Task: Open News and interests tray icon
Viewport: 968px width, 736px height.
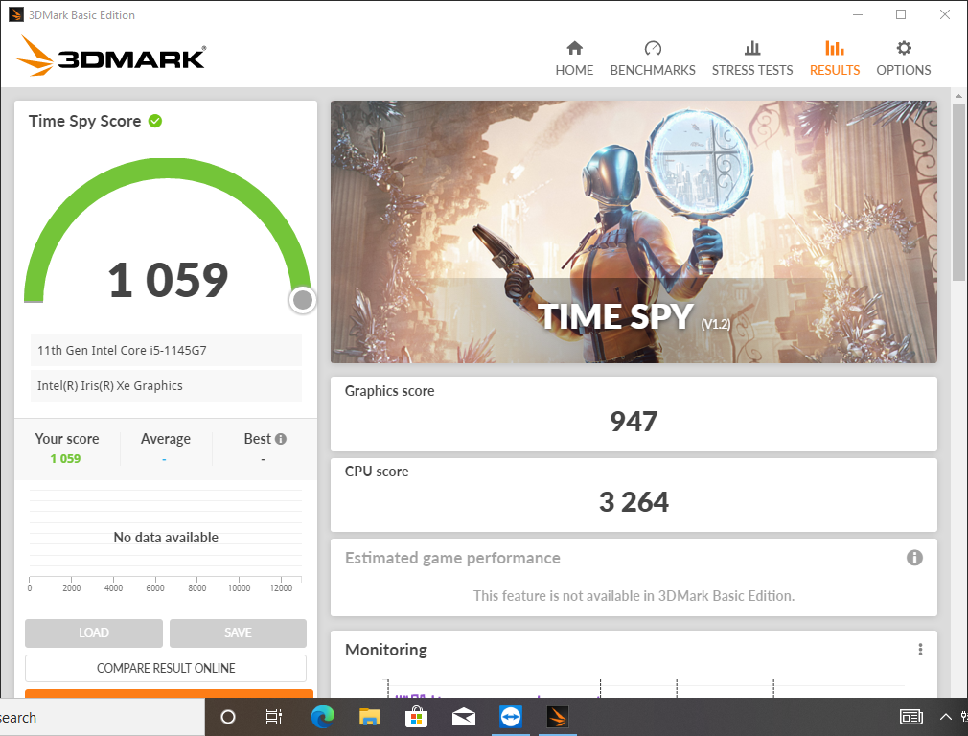Action: tap(911, 717)
